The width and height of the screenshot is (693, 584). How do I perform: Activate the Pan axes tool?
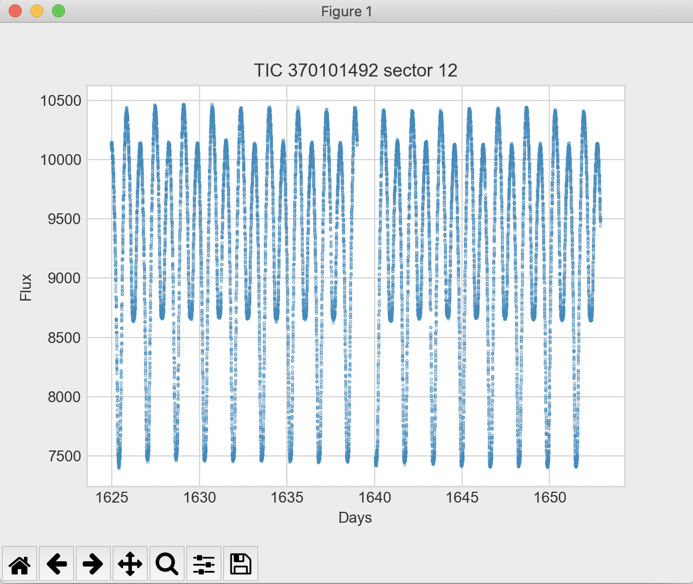130,564
